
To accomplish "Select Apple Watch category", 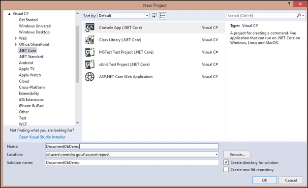I will click(x=30, y=75).
